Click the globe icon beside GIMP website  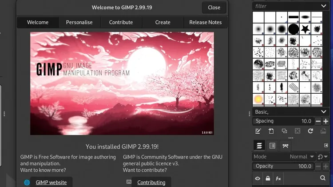27,182
